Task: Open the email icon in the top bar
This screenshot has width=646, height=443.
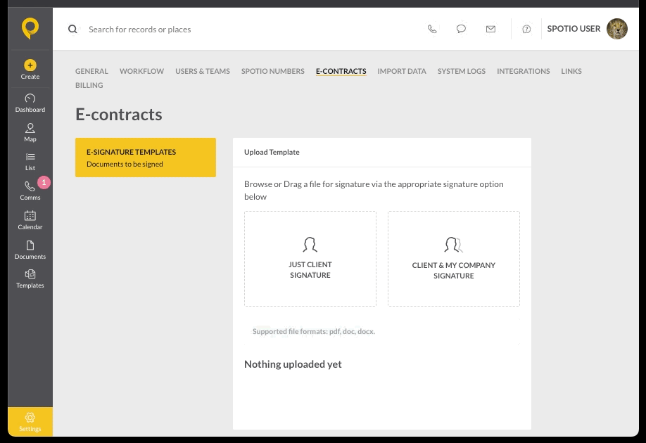Action: 490,29
